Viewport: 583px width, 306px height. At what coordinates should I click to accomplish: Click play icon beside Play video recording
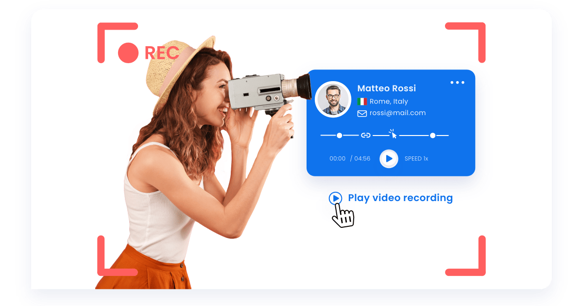pos(335,198)
